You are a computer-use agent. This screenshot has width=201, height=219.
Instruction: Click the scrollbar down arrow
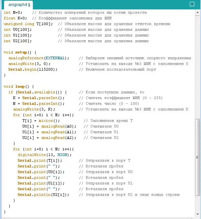[x=198, y=214]
